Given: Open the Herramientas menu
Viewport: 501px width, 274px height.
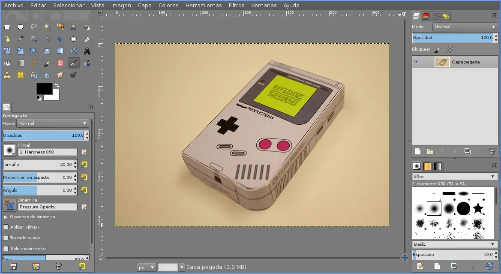Looking at the screenshot, I should [x=204, y=6].
